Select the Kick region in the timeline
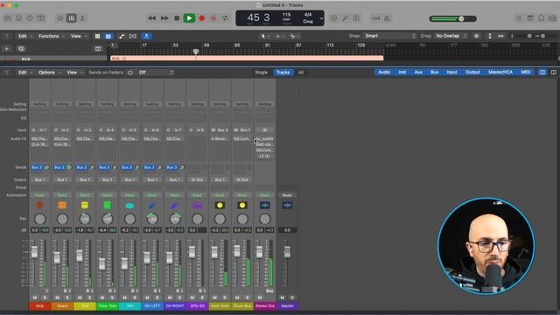The height and width of the screenshot is (315, 560). tap(247, 59)
